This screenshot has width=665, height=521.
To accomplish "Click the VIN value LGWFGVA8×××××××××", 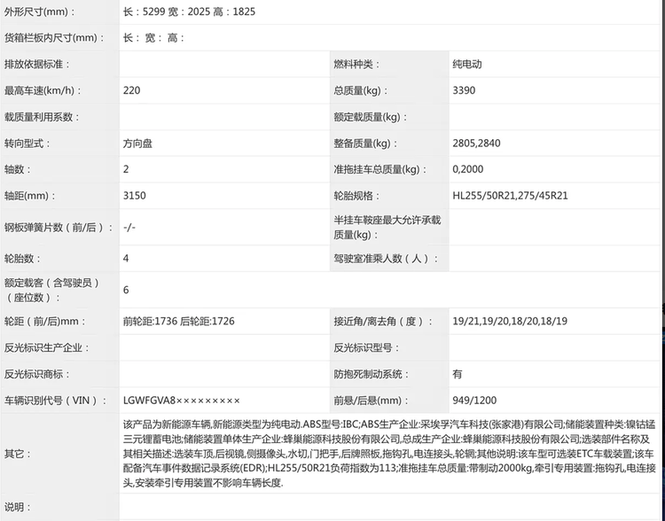I will click(x=182, y=400).
